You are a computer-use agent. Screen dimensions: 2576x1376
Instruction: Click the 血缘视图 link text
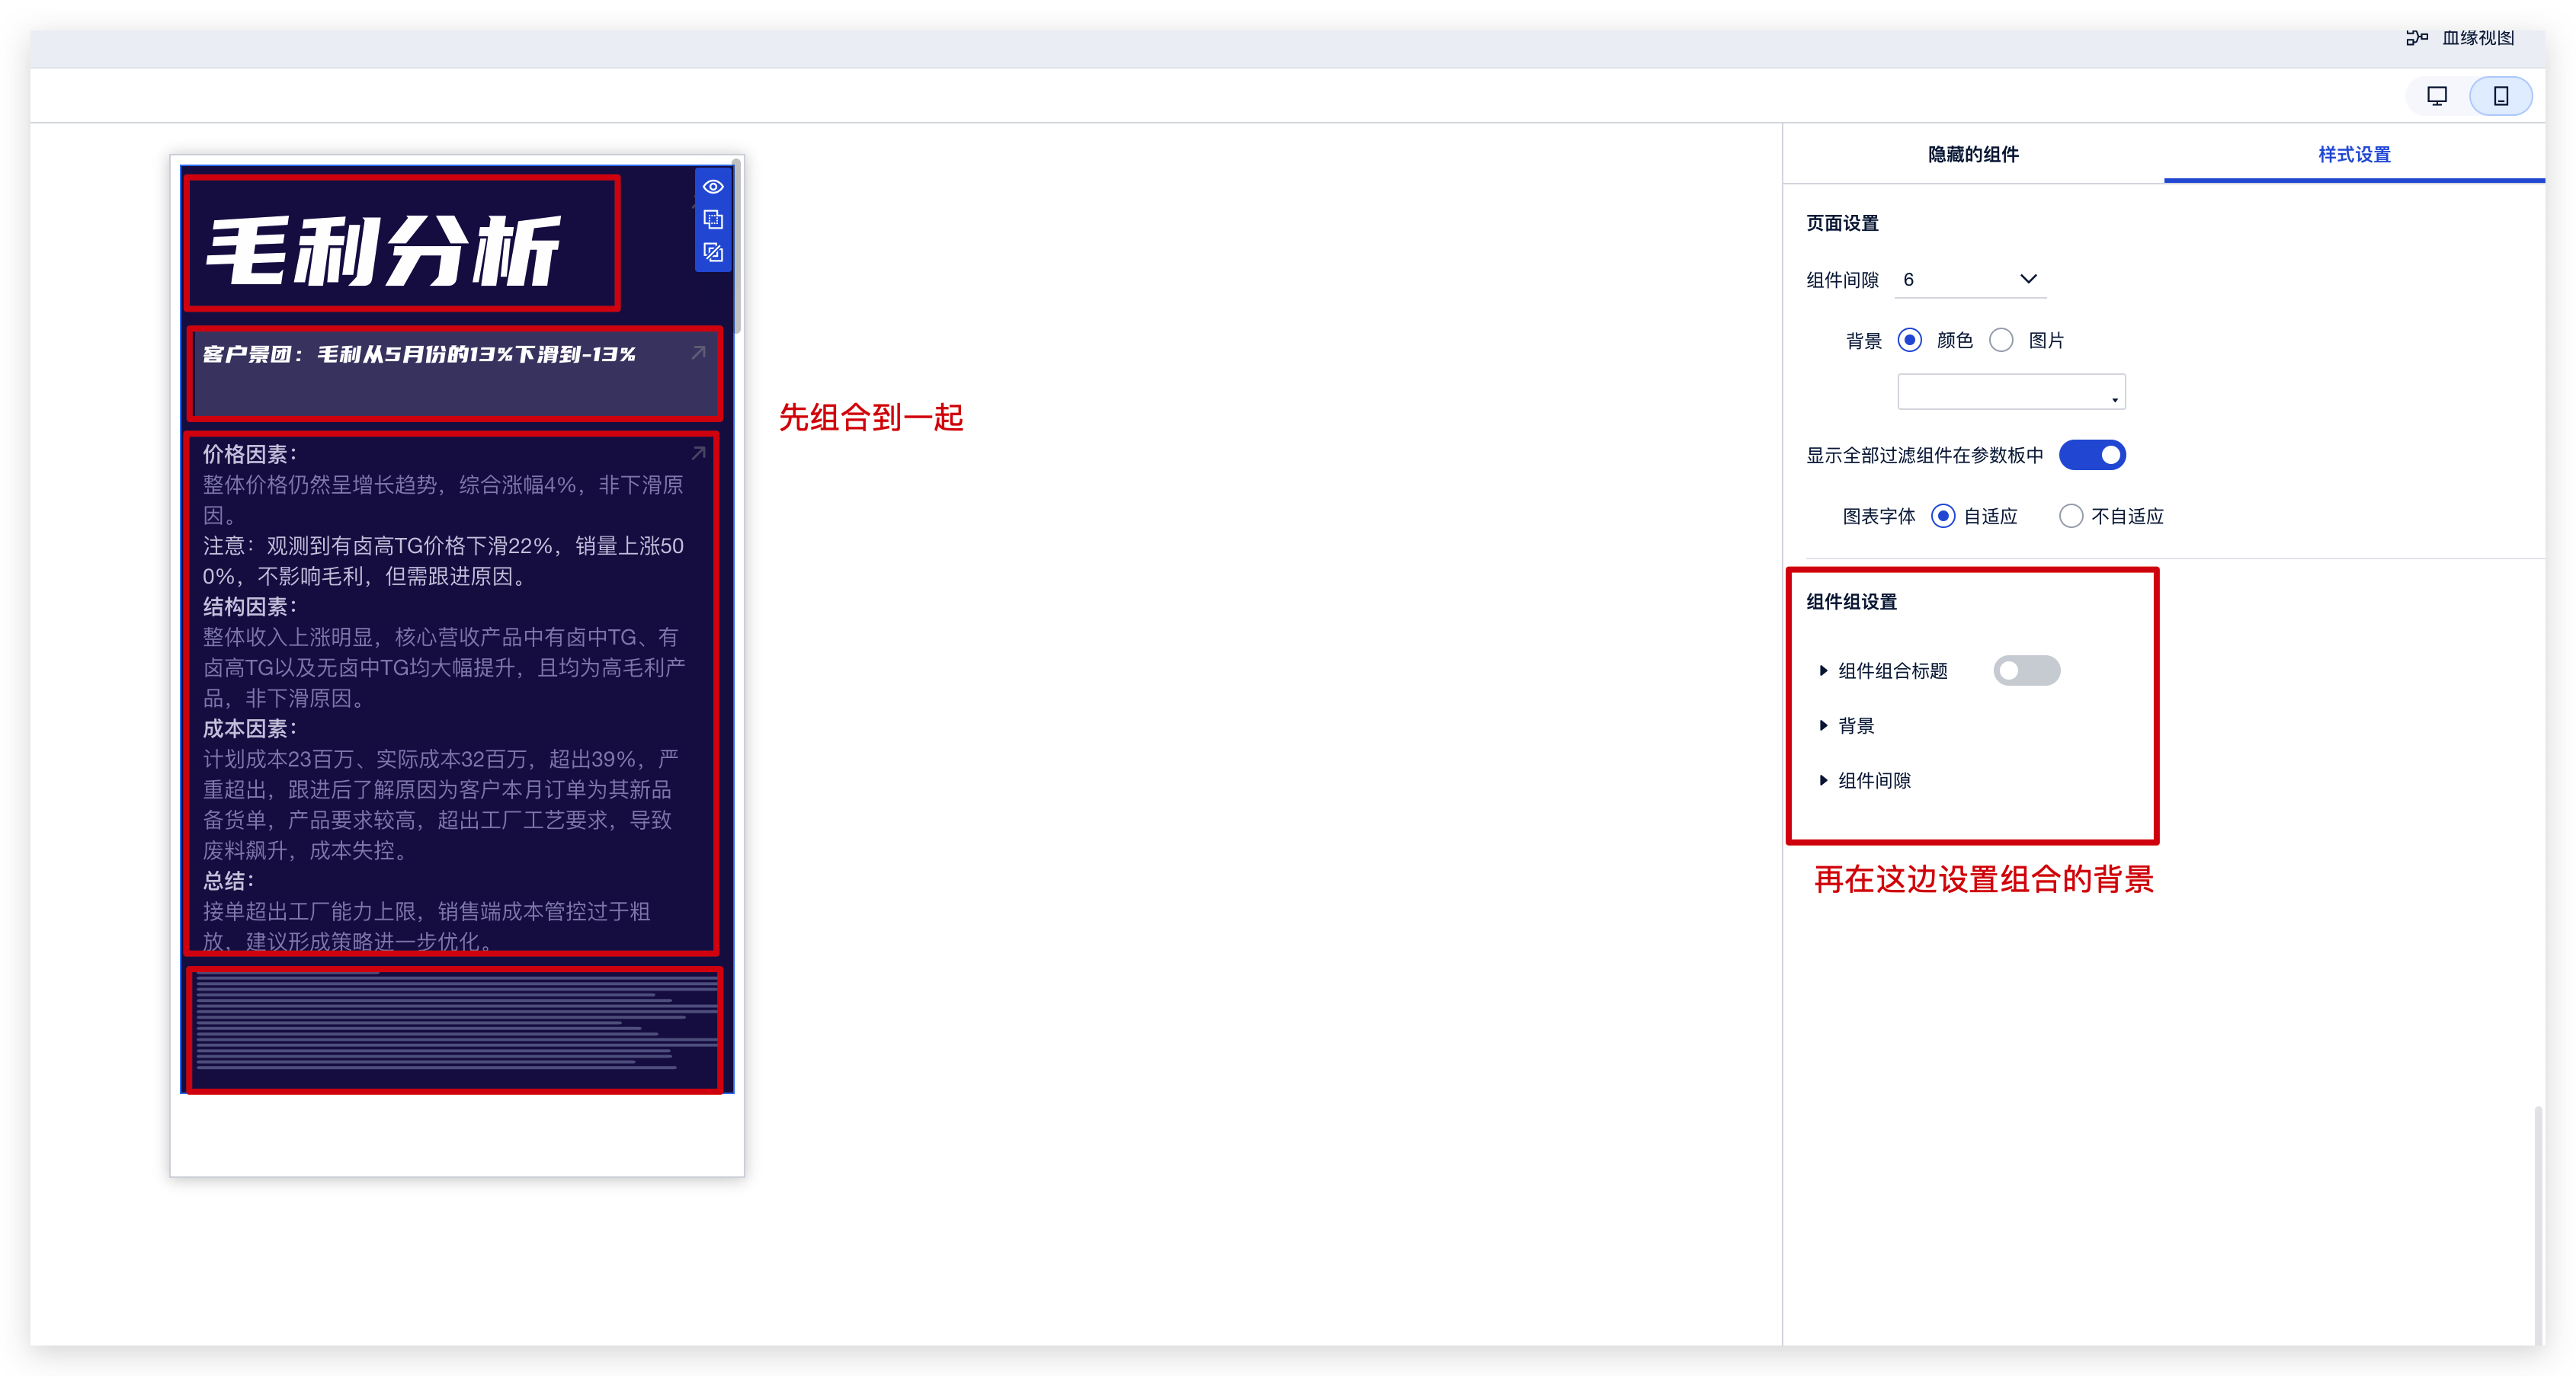[x=2478, y=38]
